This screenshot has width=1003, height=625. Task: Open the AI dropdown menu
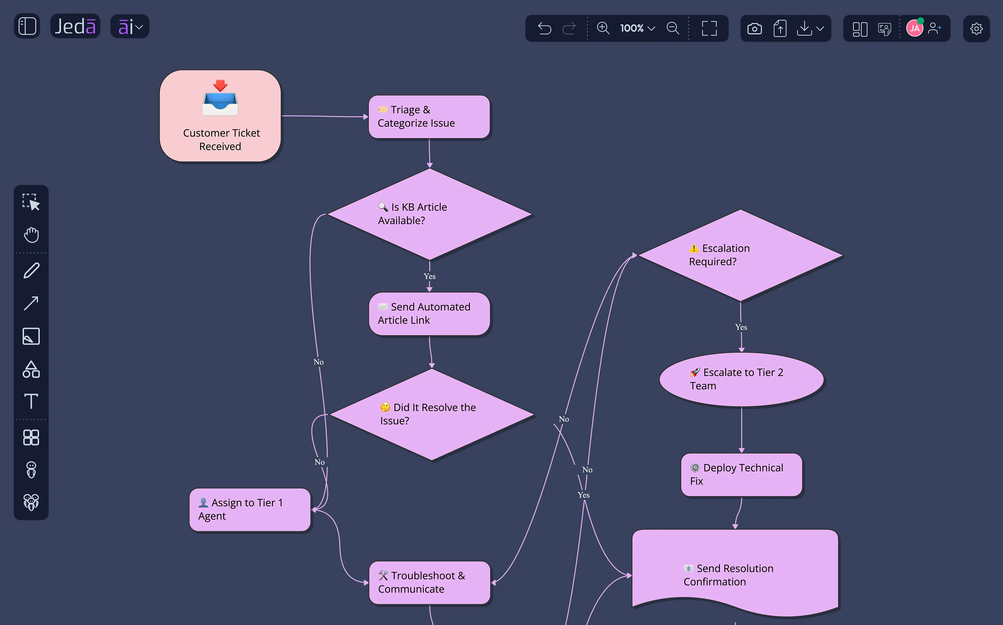tap(130, 27)
